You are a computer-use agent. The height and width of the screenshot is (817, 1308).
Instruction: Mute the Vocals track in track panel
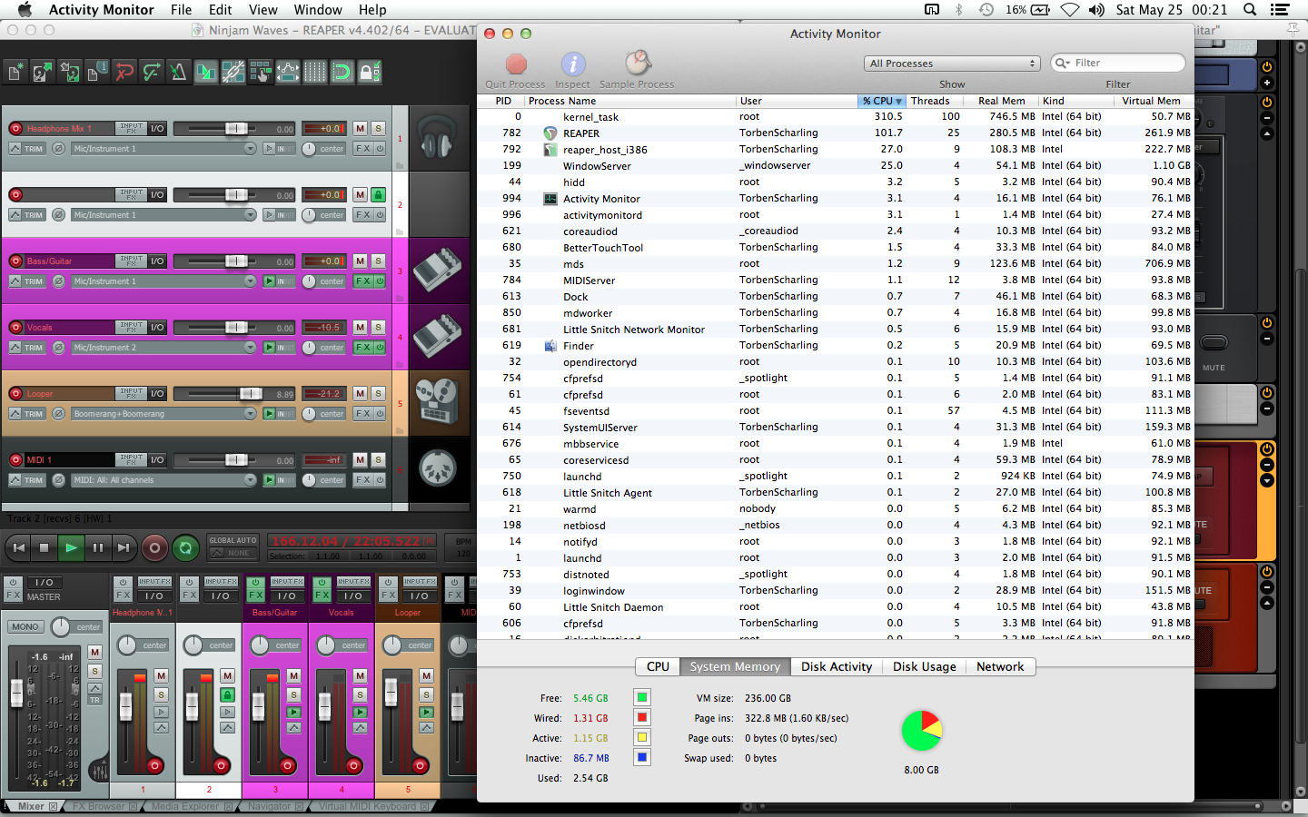coord(361,328)
